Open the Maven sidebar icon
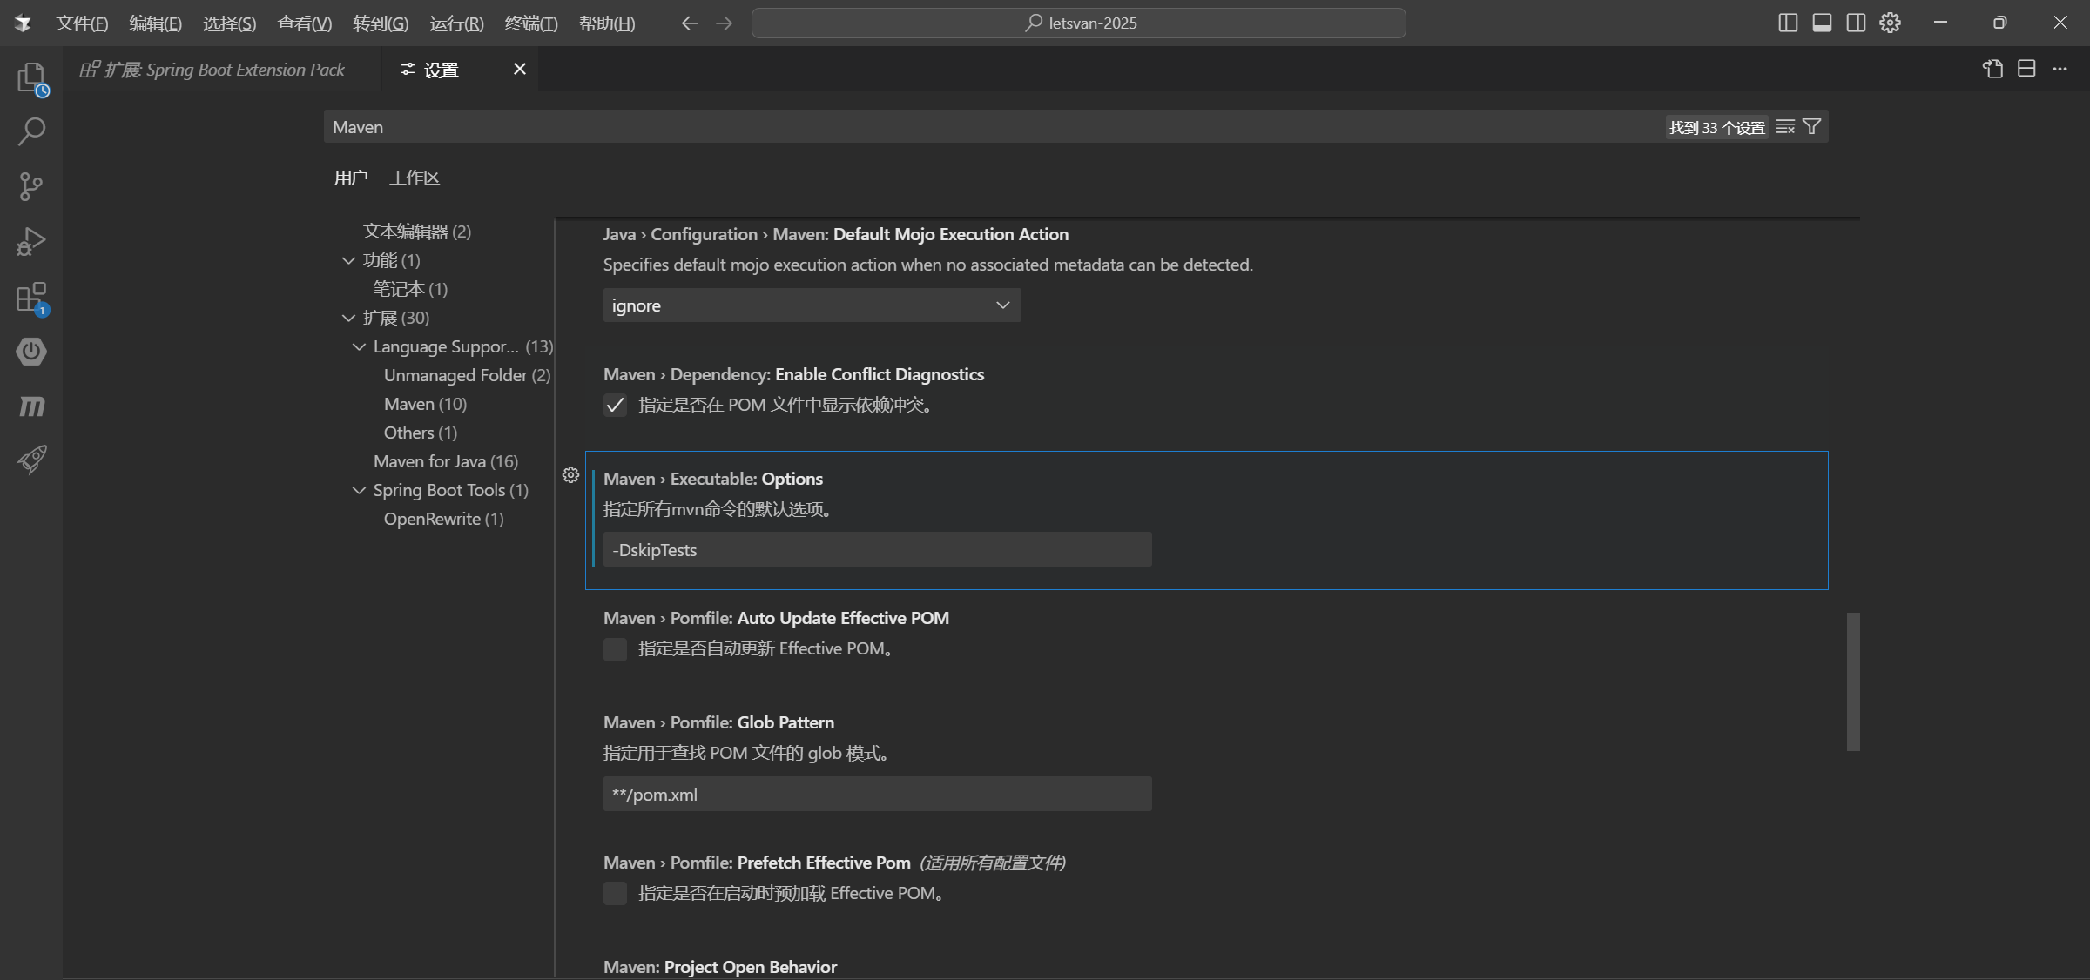The width and height of the screenshot is (2090, 980). (32, 406)
